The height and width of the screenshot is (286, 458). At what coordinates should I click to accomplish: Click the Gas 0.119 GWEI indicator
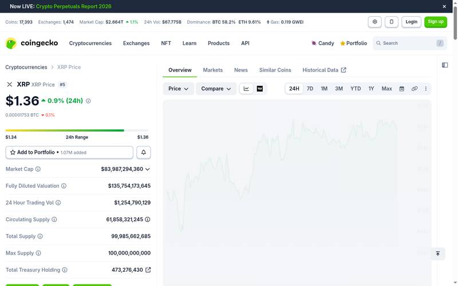pos(285,22)
